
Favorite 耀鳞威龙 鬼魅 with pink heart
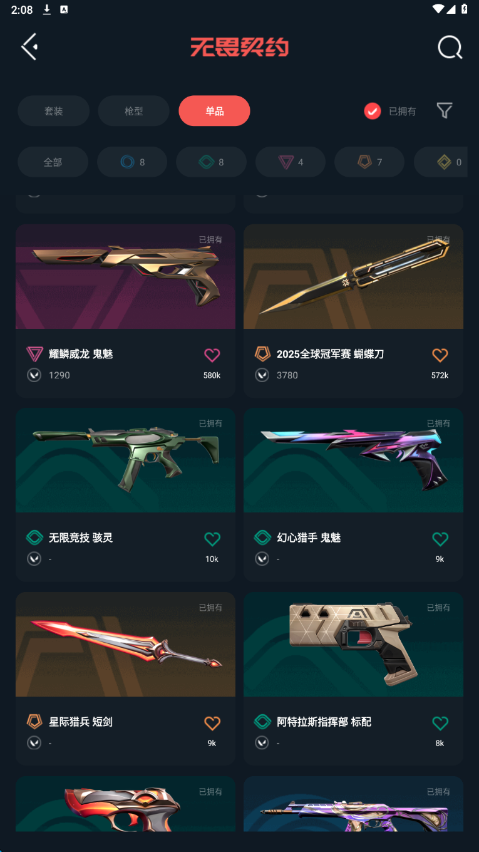212,355
